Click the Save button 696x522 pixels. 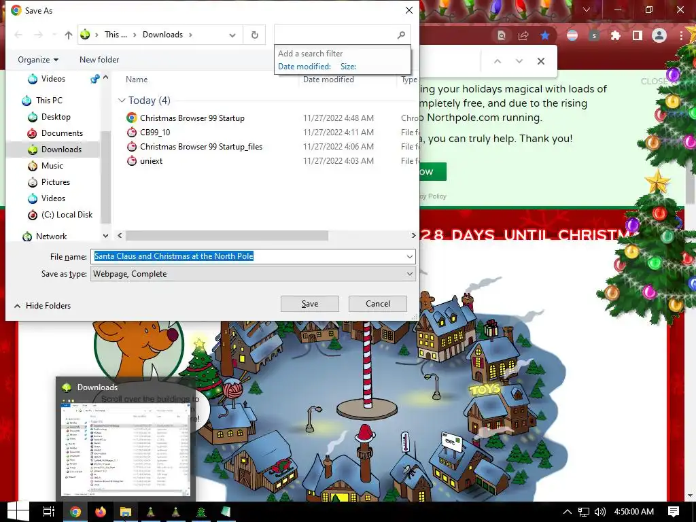pos(310,304)
